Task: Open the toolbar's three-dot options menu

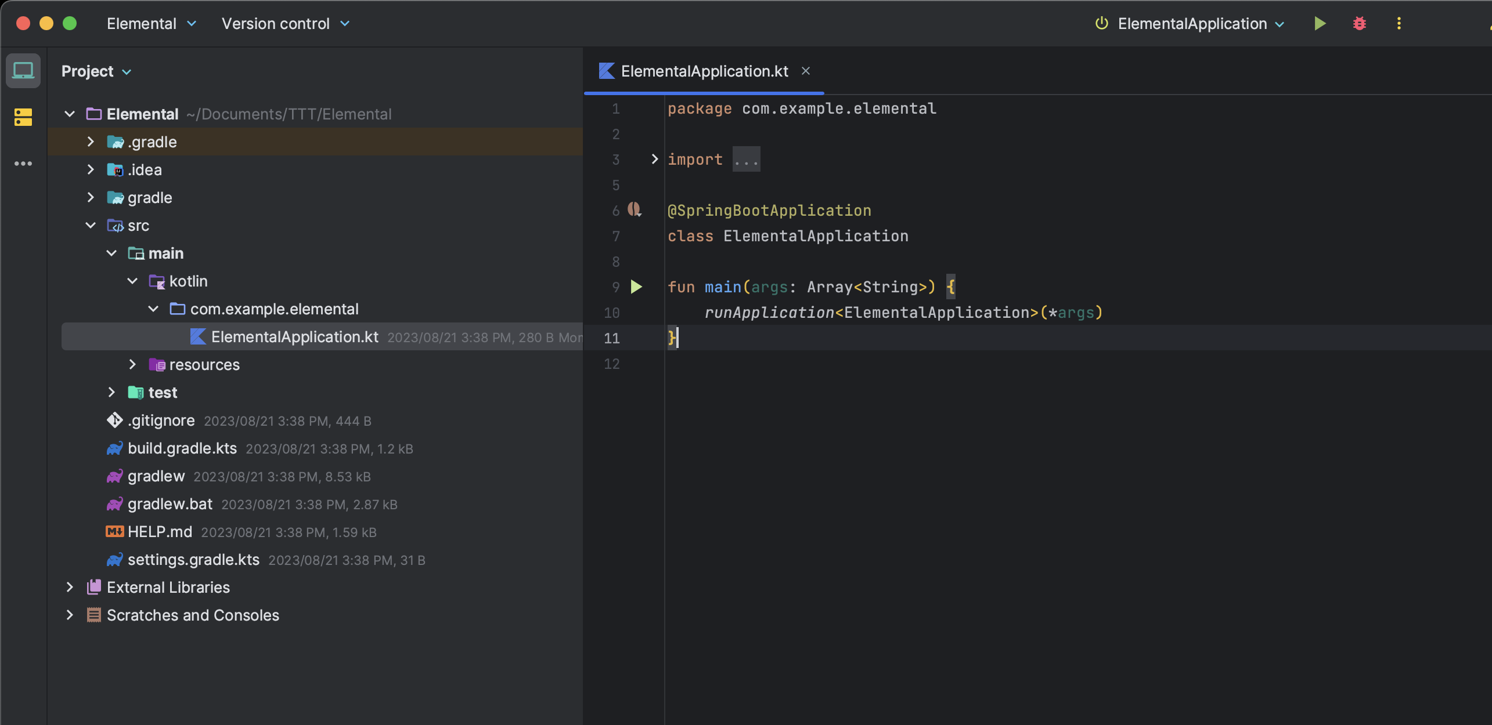Action: coord(1399,23)
